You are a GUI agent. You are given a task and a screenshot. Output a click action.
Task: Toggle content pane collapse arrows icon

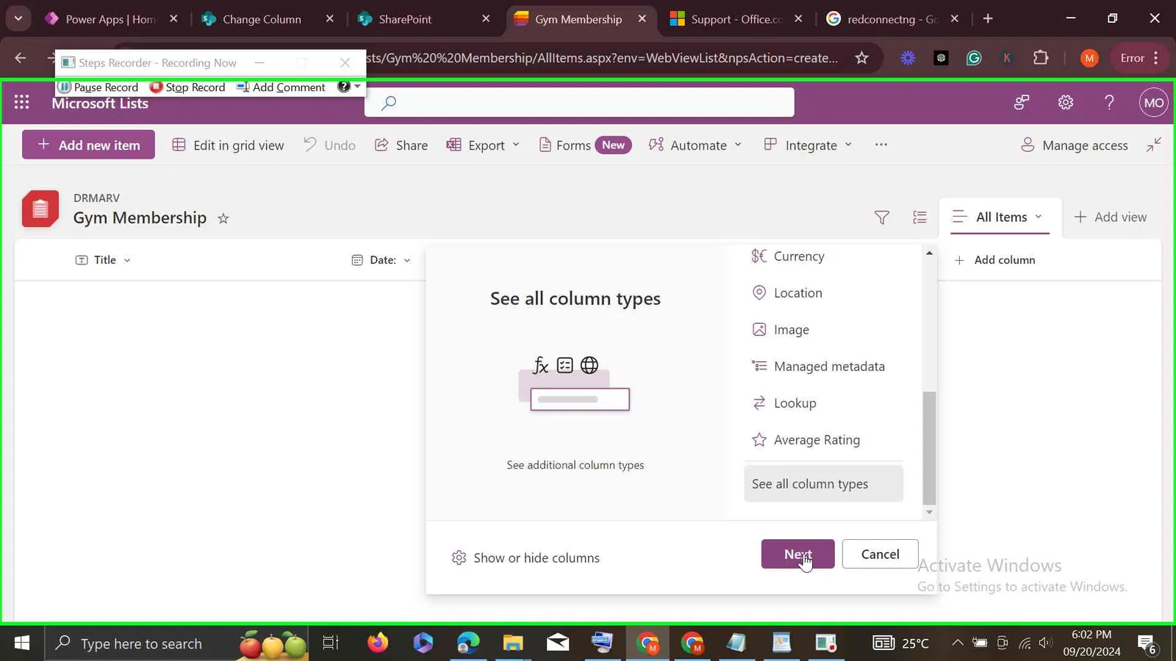tap(1154, 145)
